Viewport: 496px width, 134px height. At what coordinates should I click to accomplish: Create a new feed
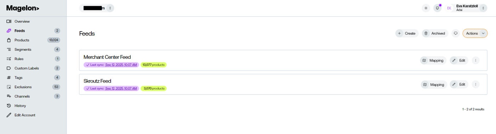407,33
